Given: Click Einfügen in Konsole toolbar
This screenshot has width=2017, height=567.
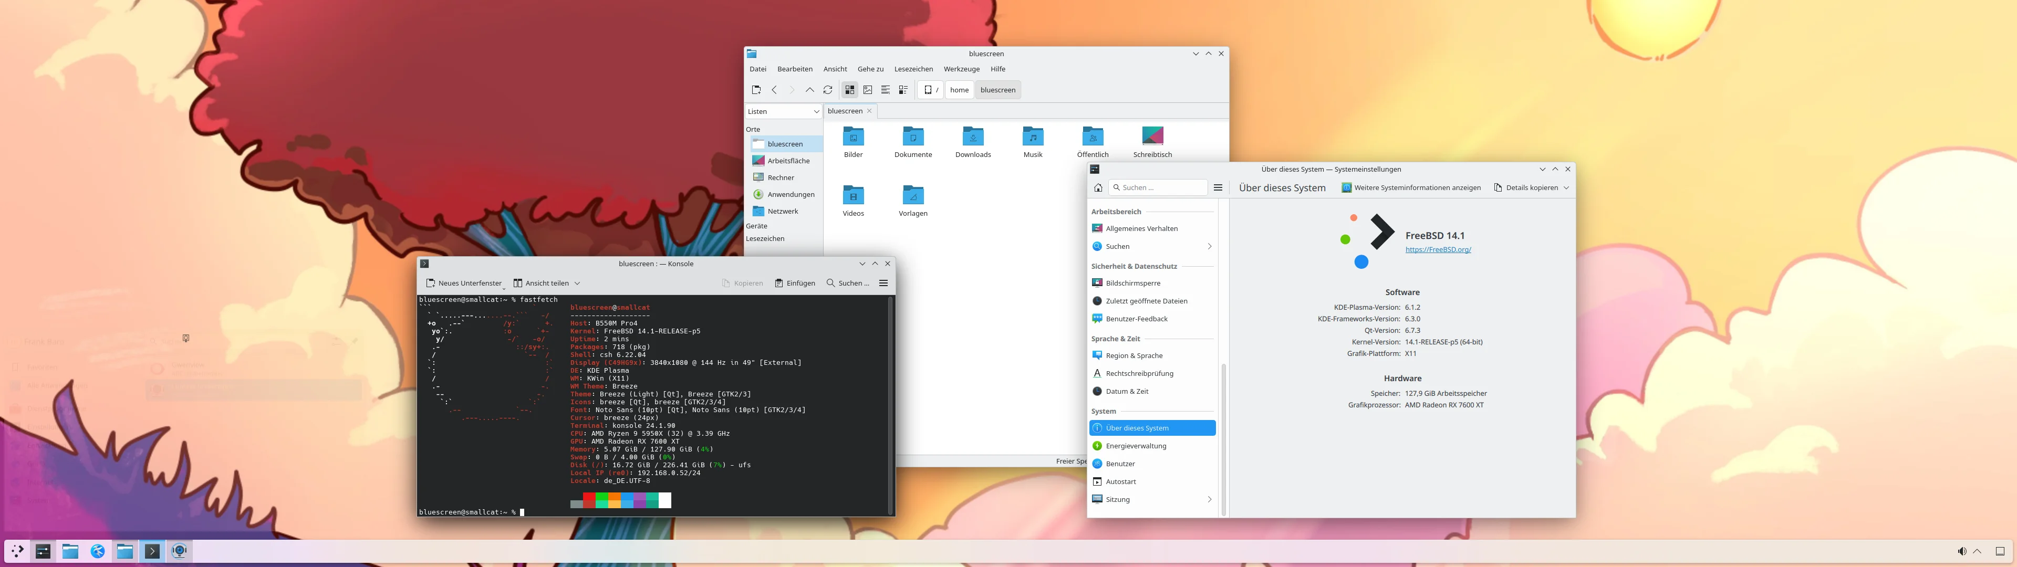Looking at the screenshot, I should [x=795, y=283].
